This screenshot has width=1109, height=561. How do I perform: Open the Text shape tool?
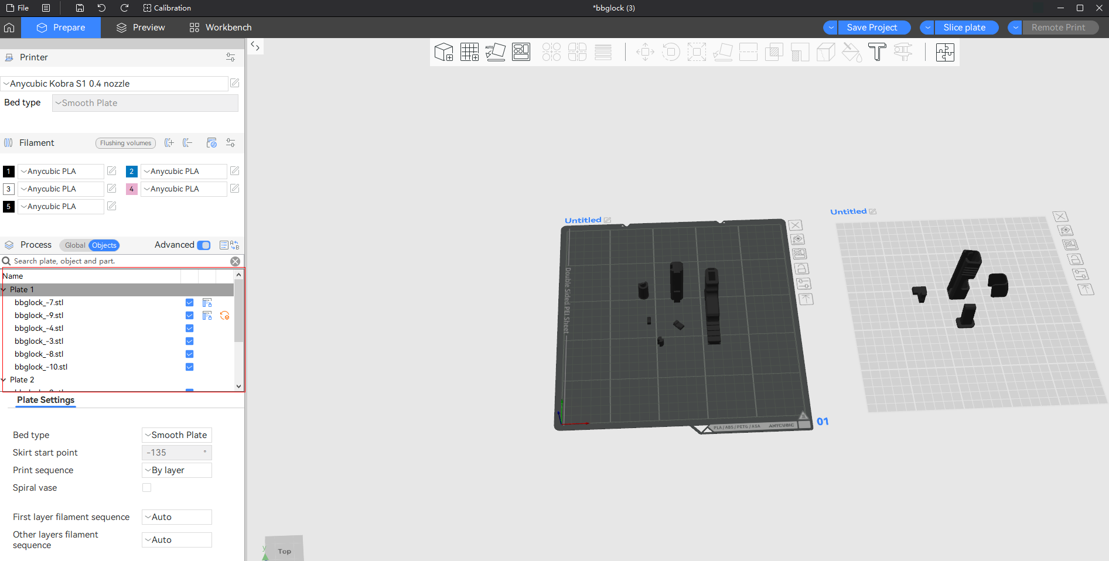(x=877, y=52)
